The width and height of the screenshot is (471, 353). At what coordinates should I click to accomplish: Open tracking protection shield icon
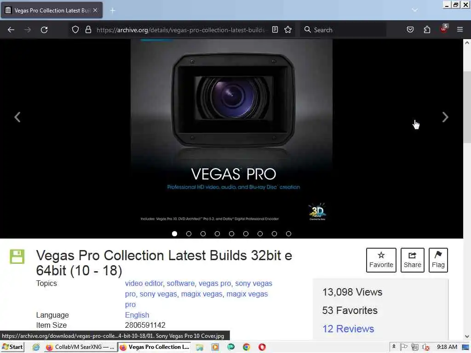[75, 29]
